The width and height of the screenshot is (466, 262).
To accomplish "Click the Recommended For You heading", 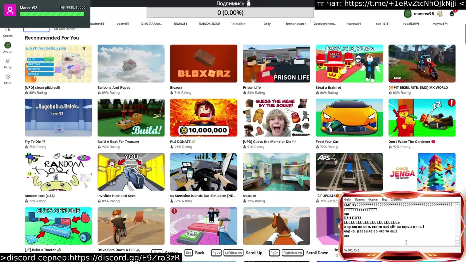I will [x=52, y=38].
